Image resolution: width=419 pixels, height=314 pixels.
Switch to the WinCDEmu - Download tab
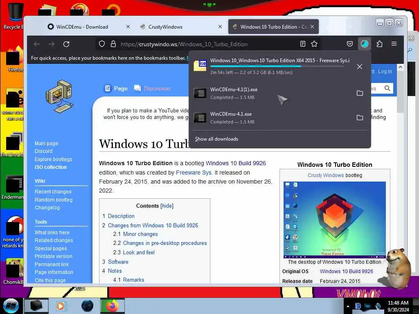tap(82, 27)
